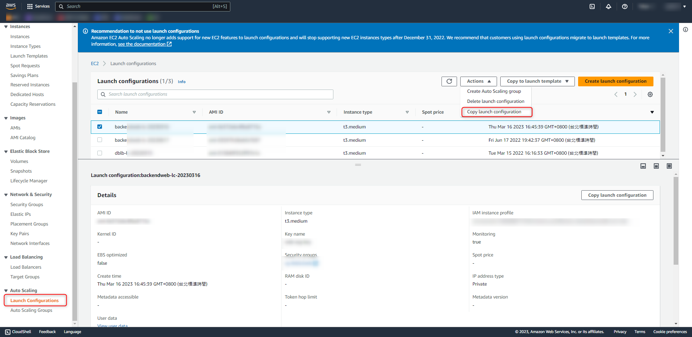Open Key Pairs in sidebar
This screenshot has height=337, width=692.
pos(20,234)
